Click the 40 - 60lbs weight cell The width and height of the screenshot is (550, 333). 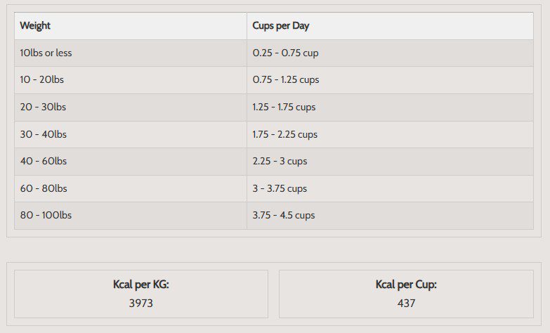click(43, 161)
